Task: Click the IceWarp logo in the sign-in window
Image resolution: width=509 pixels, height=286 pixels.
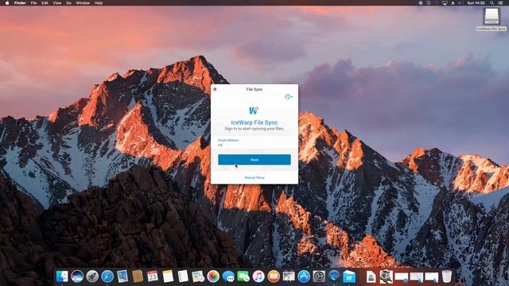Action: [254, 110]
